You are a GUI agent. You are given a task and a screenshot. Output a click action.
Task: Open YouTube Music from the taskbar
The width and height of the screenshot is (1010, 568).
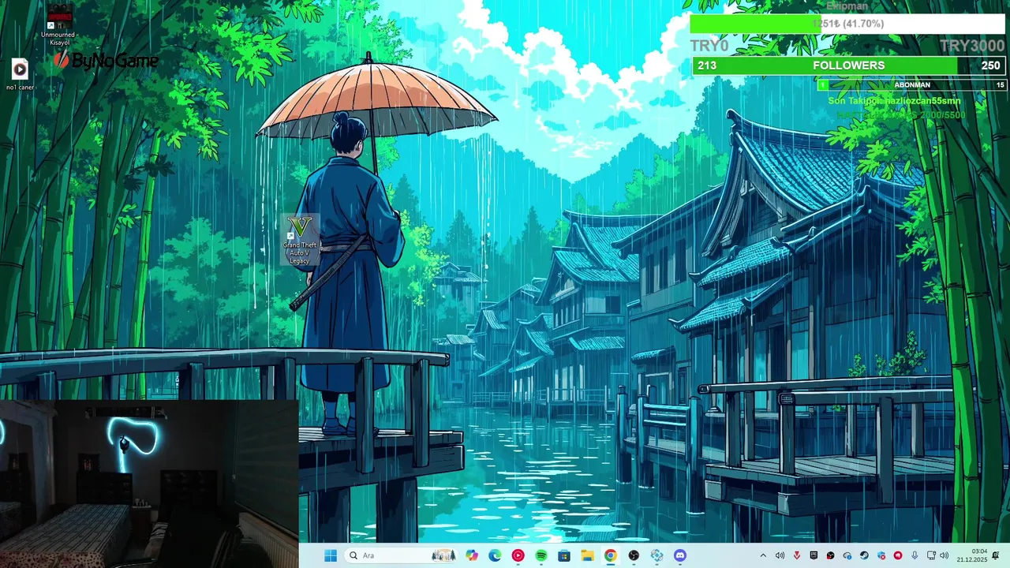pyautogui.click(x=518, y=555)
